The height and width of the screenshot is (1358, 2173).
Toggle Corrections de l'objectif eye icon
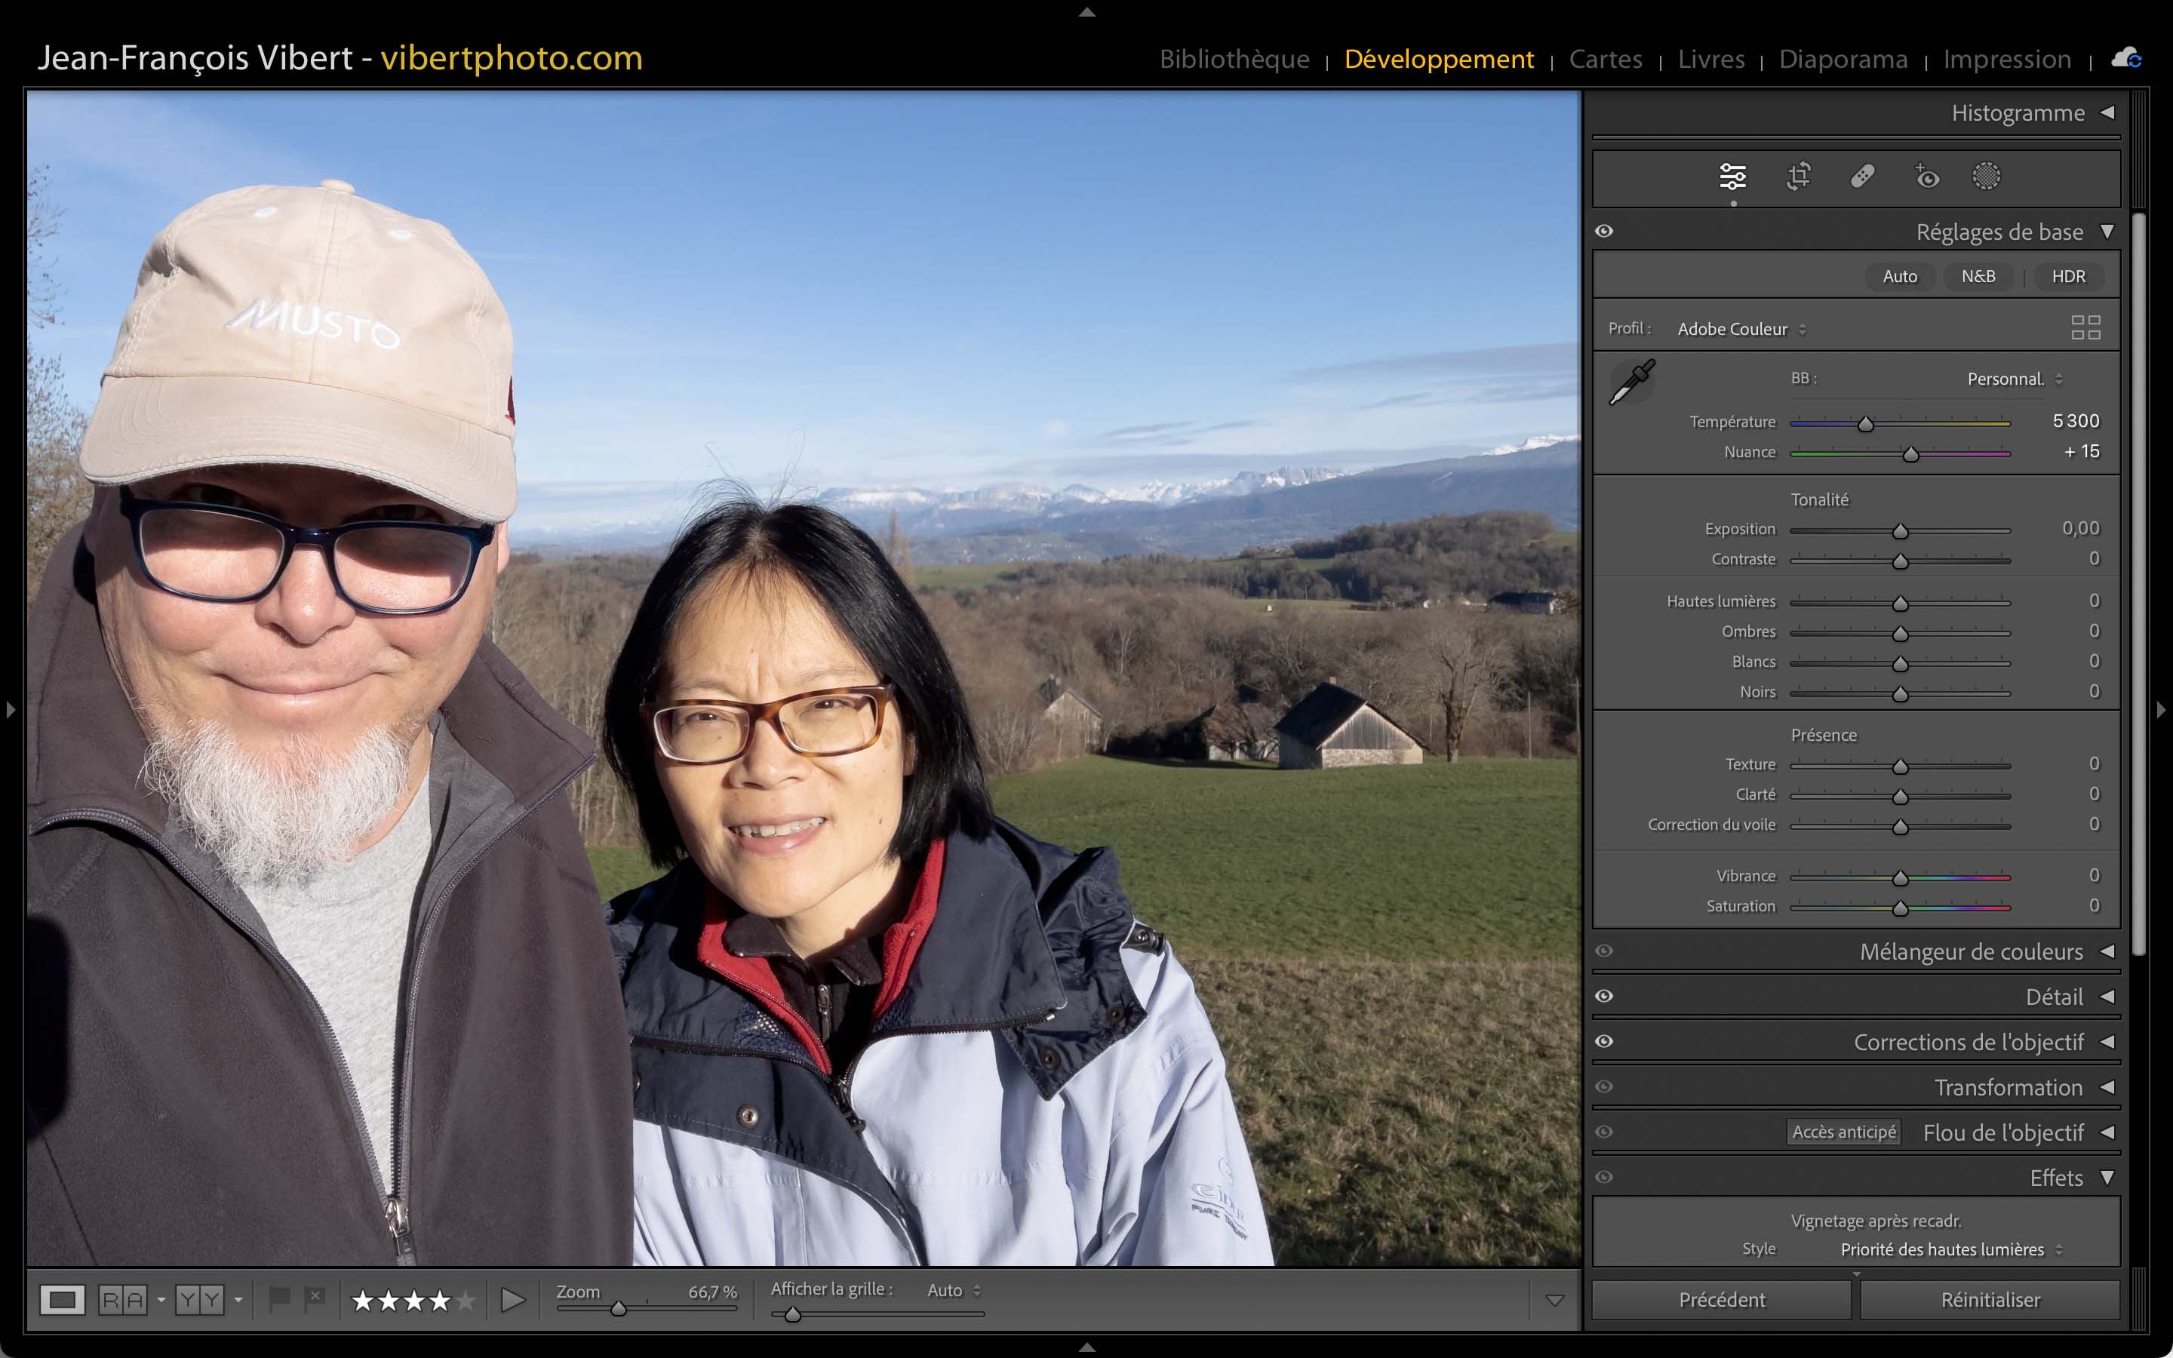(1605, 1042)
